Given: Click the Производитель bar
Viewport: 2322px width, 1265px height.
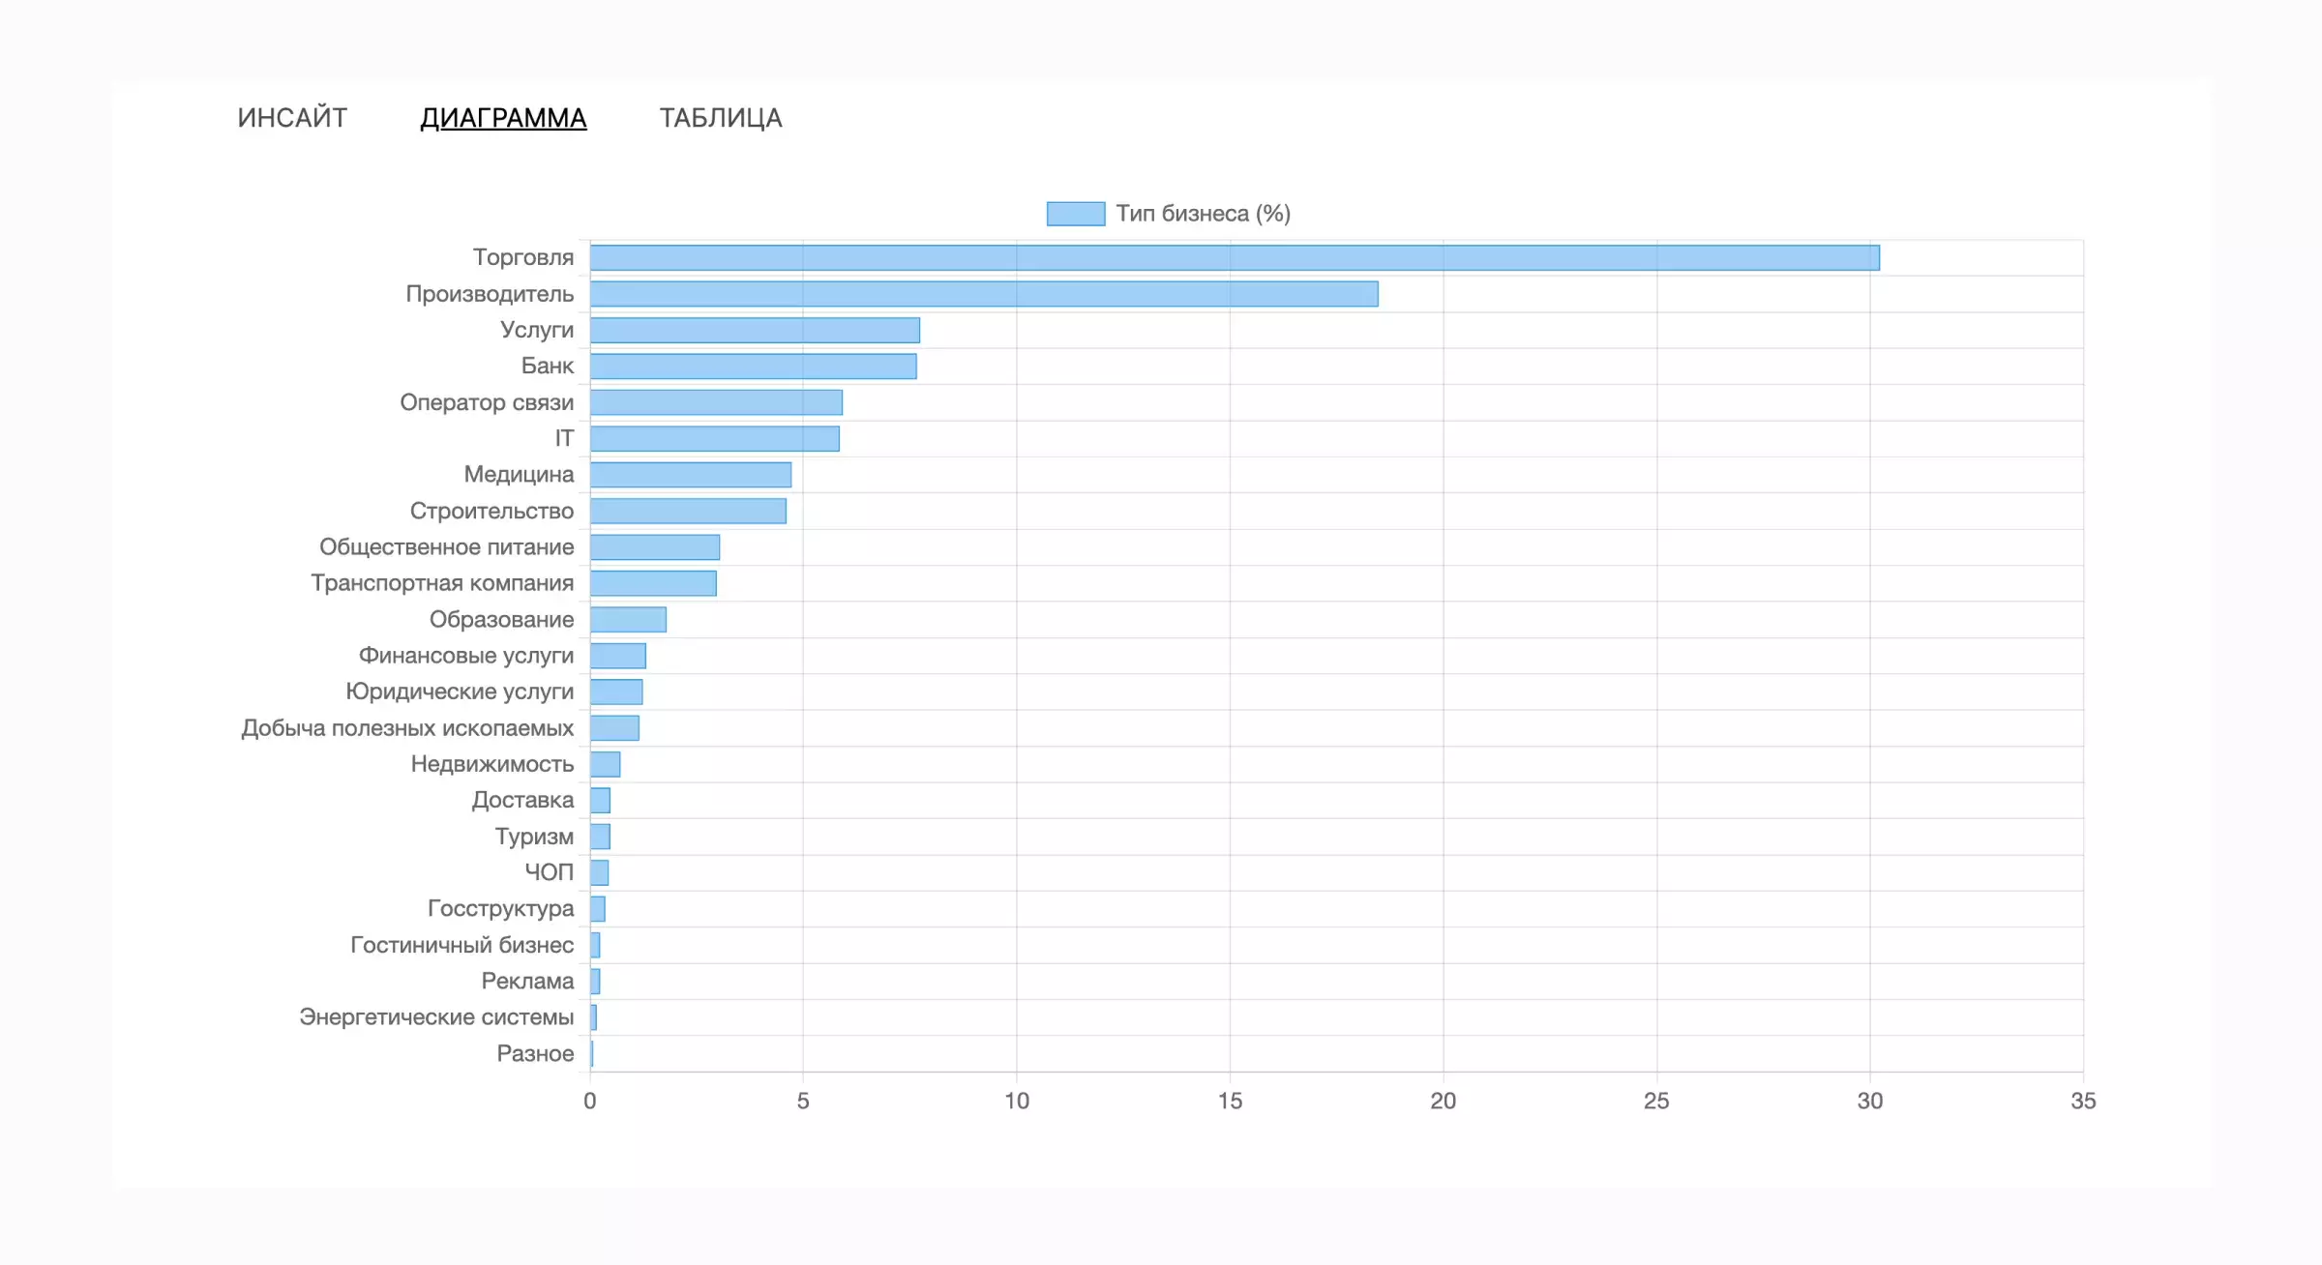Looking at the screenshot, I should [983, 294].
